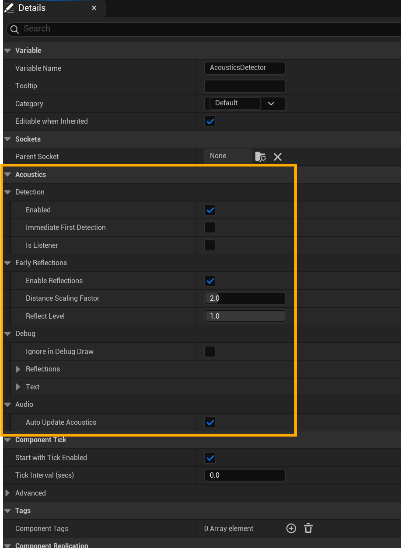Image resolution: width=401 pixels, height=548 pixels.
Task: Click the search magnifier icon
Action: pyautogui.click(x=14, y=29)
